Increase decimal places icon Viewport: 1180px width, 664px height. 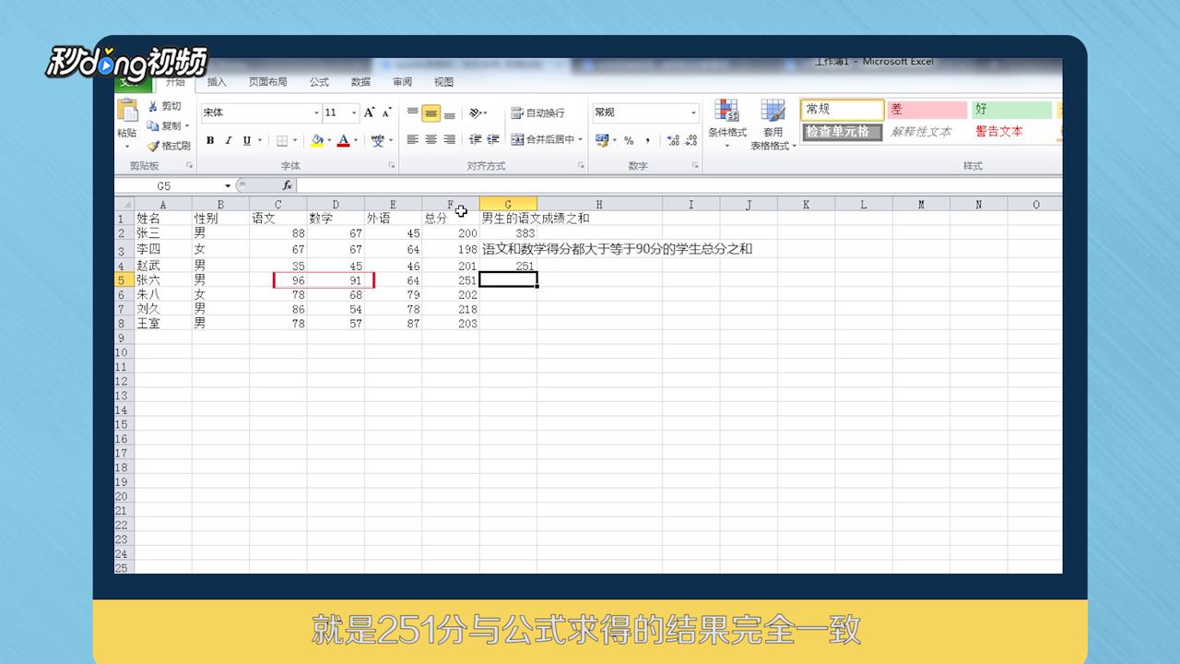pyautogui.click(x=673, y=140)
